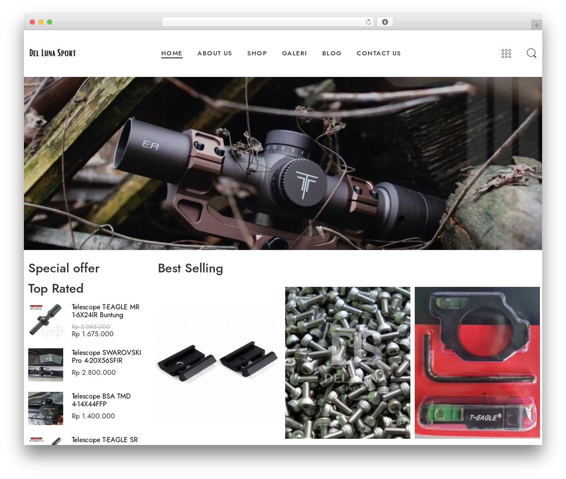The height and width of the screenshot is (479, 566).
Task: Click the Top Rated heading
Action: click(x=56, y=289)
